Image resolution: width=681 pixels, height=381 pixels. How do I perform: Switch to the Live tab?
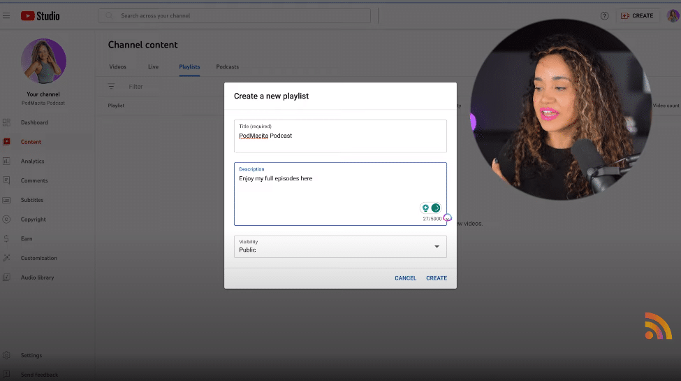click(153, 67)
